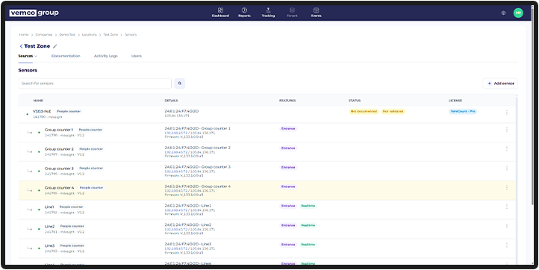Click the Sensors section heading
The image size is (539, 270).
click(x=28, y=70)
